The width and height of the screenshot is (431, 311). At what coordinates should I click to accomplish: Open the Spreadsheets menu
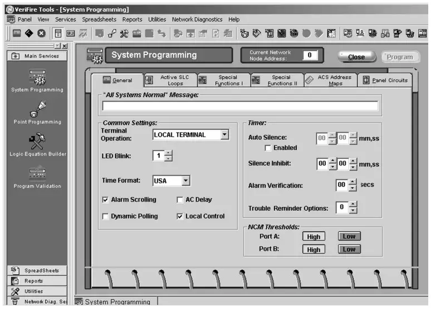pyautogui.click(x=99, y=20)
